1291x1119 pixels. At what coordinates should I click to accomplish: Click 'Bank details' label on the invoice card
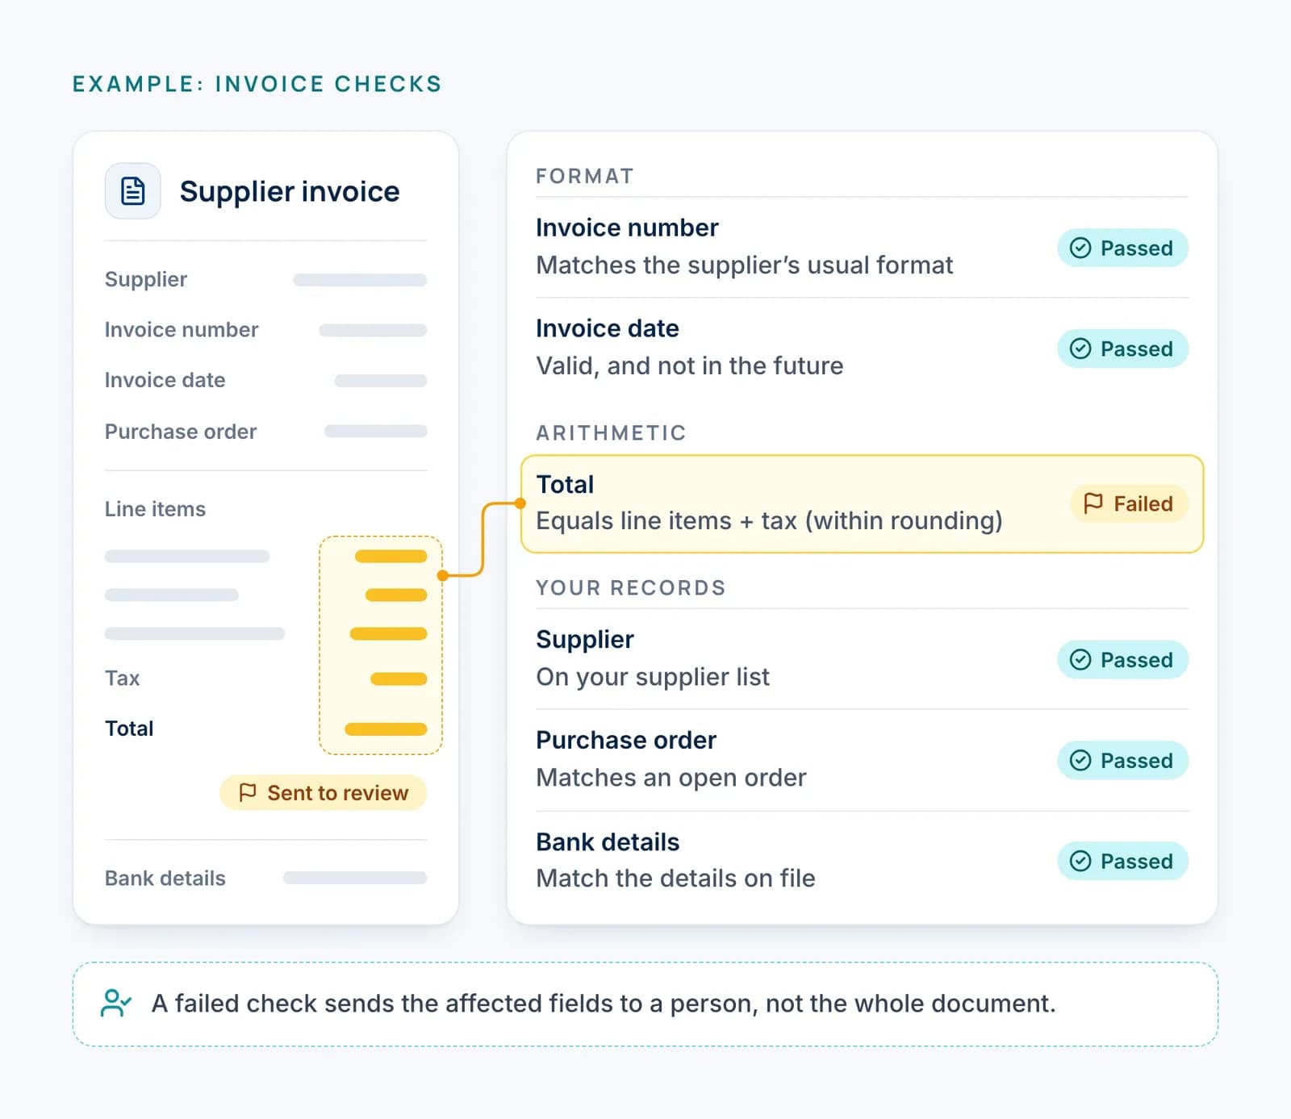[x=165, y=878]
